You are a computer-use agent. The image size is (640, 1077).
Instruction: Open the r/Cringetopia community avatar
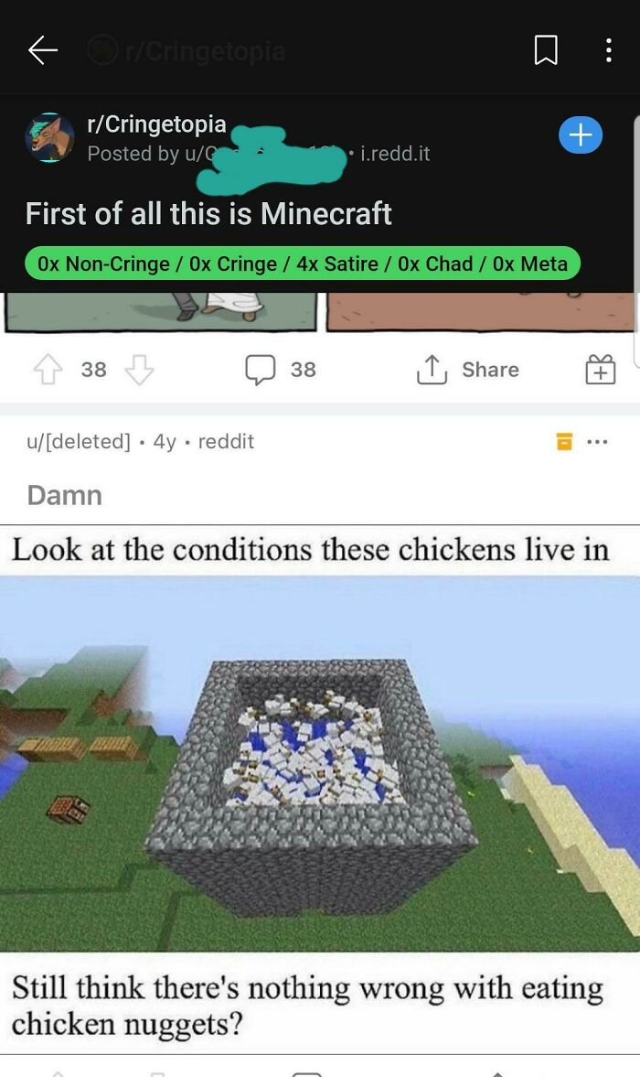point(50,137)
